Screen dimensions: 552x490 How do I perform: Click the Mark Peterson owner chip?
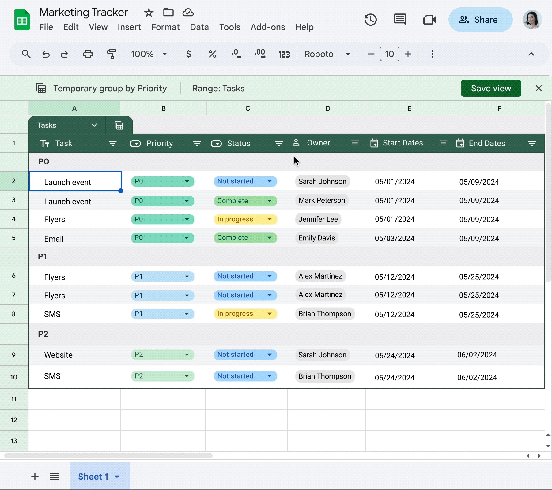tap(322, 200)
